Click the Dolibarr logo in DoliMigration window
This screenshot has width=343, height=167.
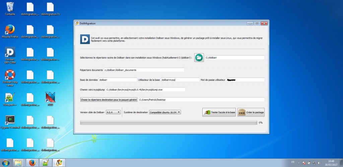(x=85, y=39)
